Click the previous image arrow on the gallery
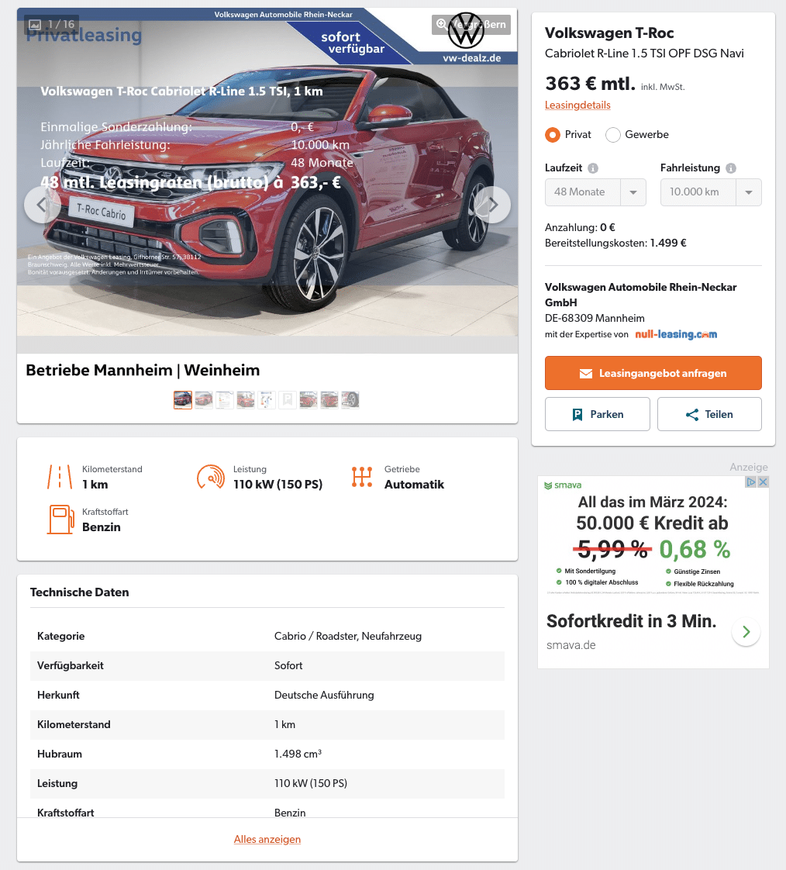 (x=42, y=205)
